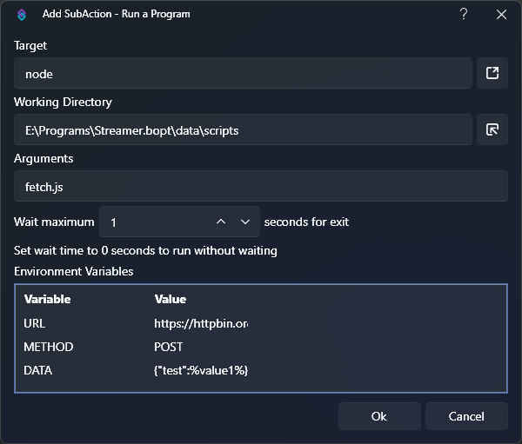
Task: Close the Add SubAction dialog
Action: pyautogui.click(x=501, y=14)
